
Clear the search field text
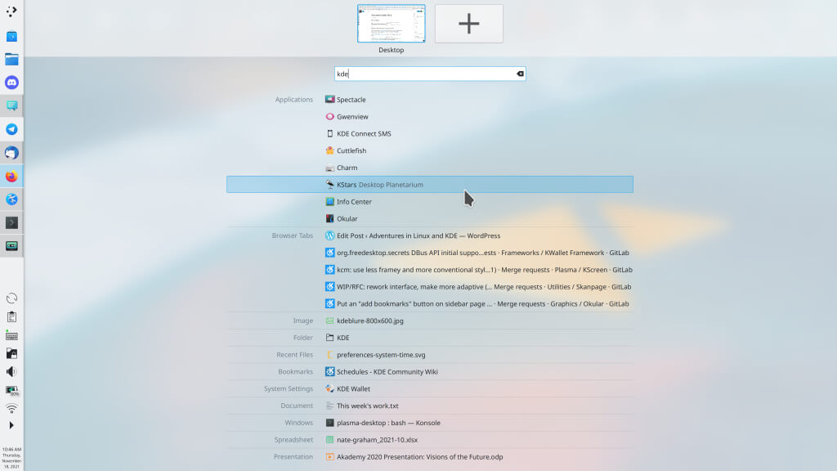[x=519, y=74]
